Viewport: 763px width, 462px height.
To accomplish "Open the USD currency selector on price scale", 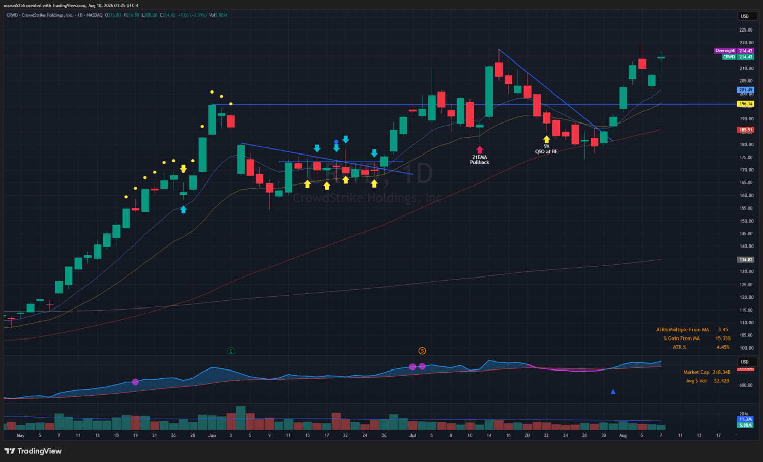I will click(x=747, y=16).
